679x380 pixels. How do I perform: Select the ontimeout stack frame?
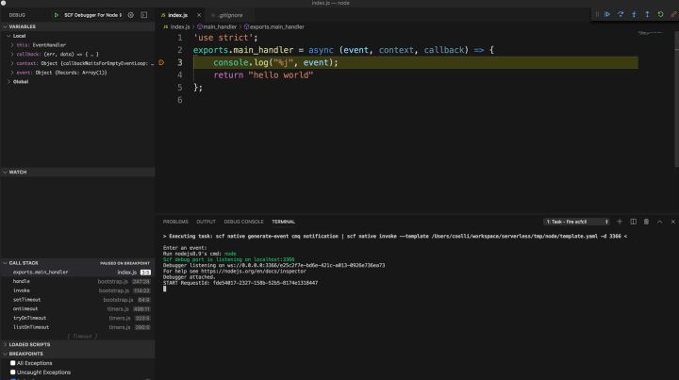(x=78, y=308)
